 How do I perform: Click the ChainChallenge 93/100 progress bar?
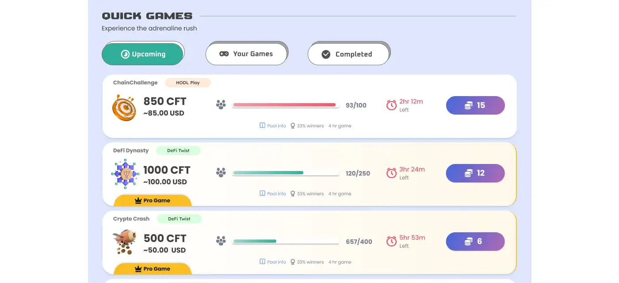tap(286, 105)
